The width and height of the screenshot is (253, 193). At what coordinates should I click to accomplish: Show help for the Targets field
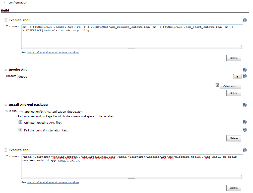point(245,76)
